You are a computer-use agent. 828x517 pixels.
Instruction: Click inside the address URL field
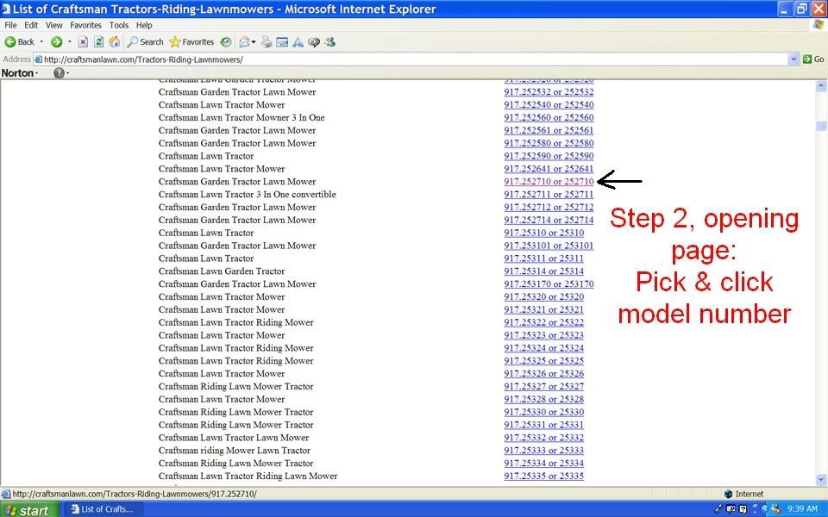[x=415, y=59]
